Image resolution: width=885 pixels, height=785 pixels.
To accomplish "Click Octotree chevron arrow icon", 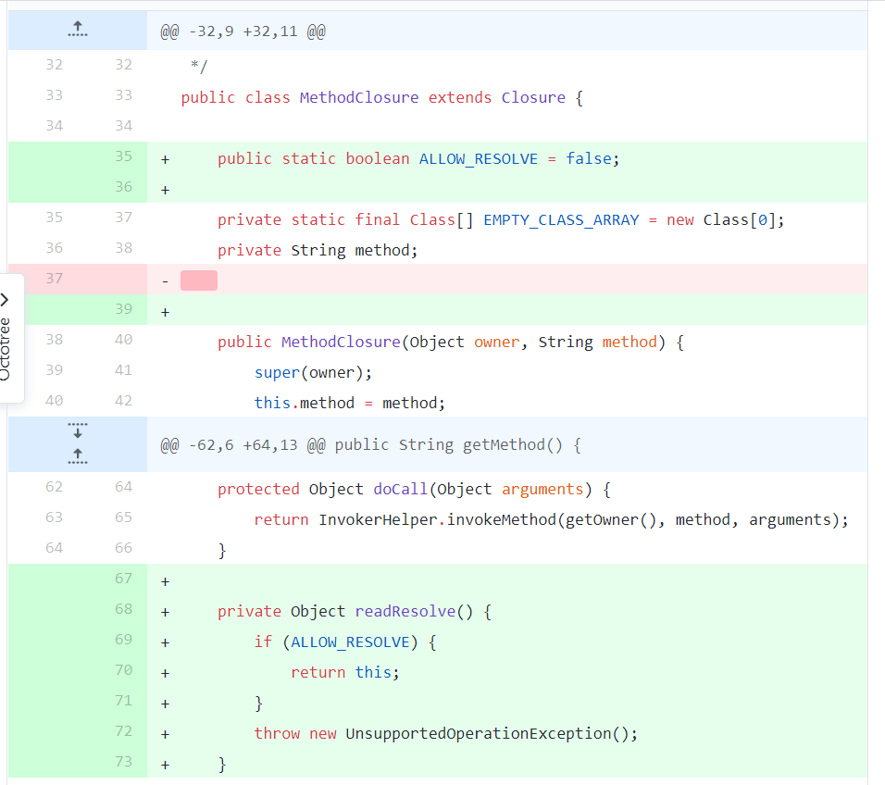I will (x=5, y=300).
